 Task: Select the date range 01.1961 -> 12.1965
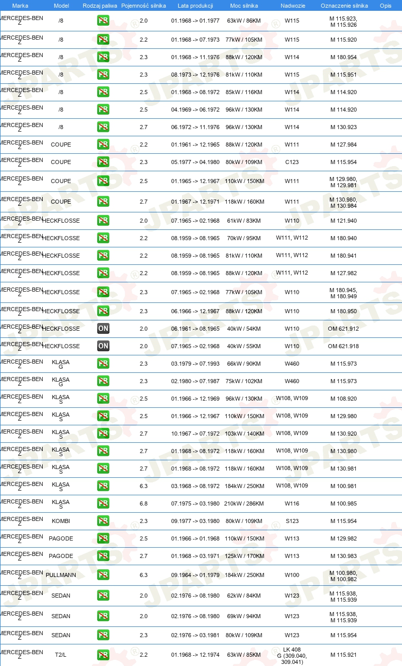[195, 145]
